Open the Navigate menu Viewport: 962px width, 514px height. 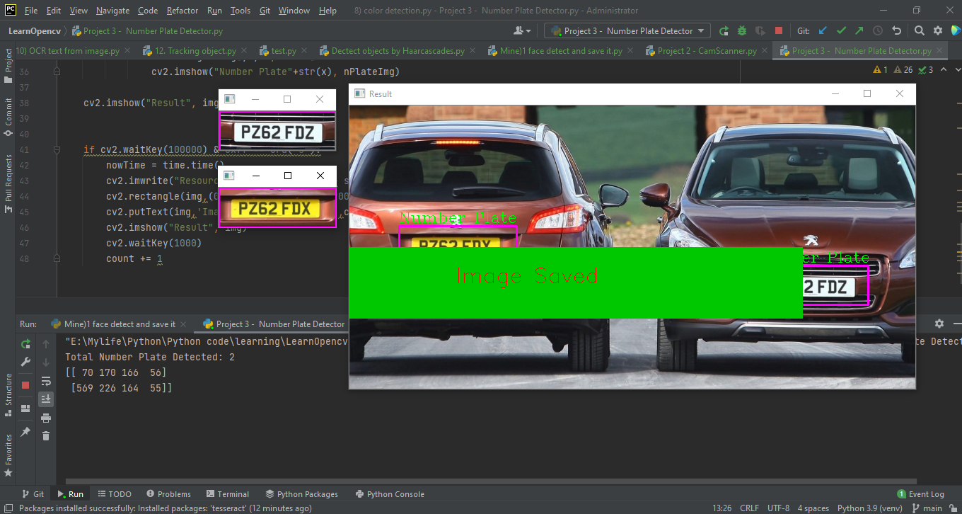tap(113, 11)
